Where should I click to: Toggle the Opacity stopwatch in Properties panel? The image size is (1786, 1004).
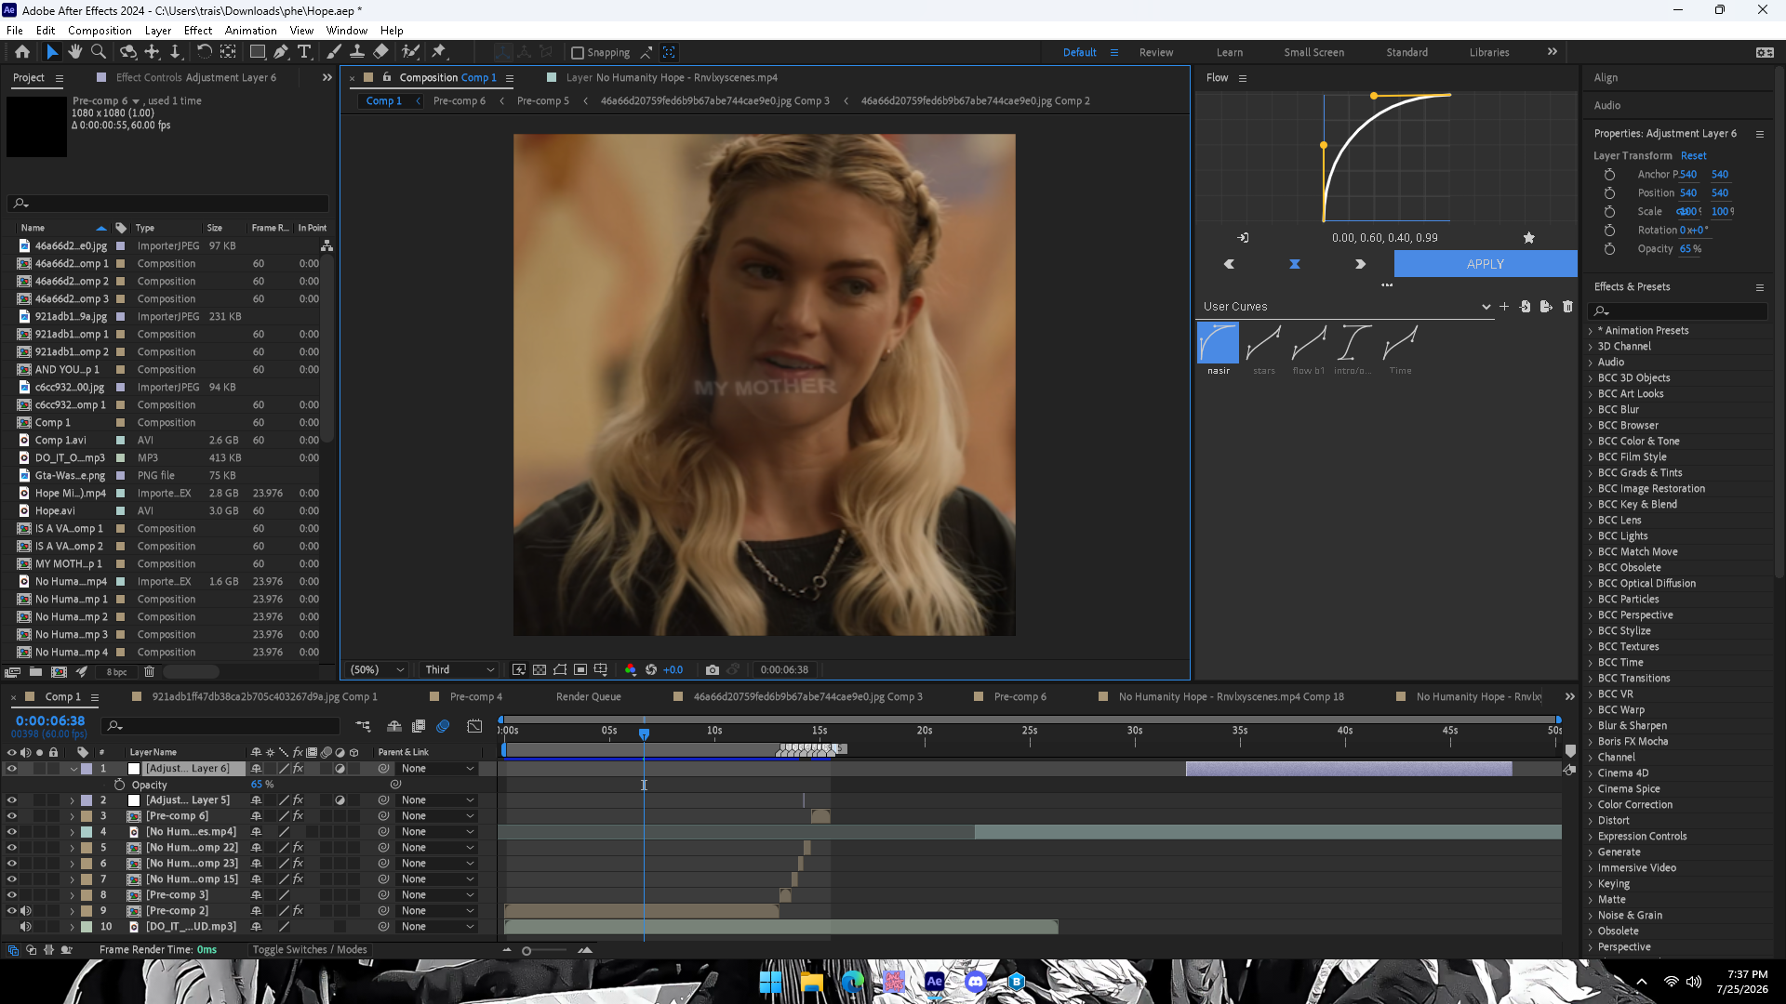(1609, 249)
